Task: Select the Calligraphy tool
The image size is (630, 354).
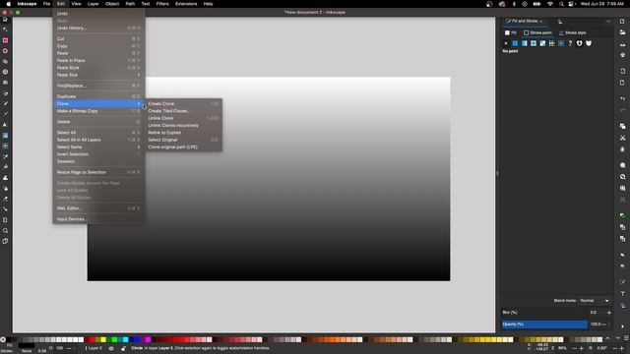Action: (x=5, y=114)
